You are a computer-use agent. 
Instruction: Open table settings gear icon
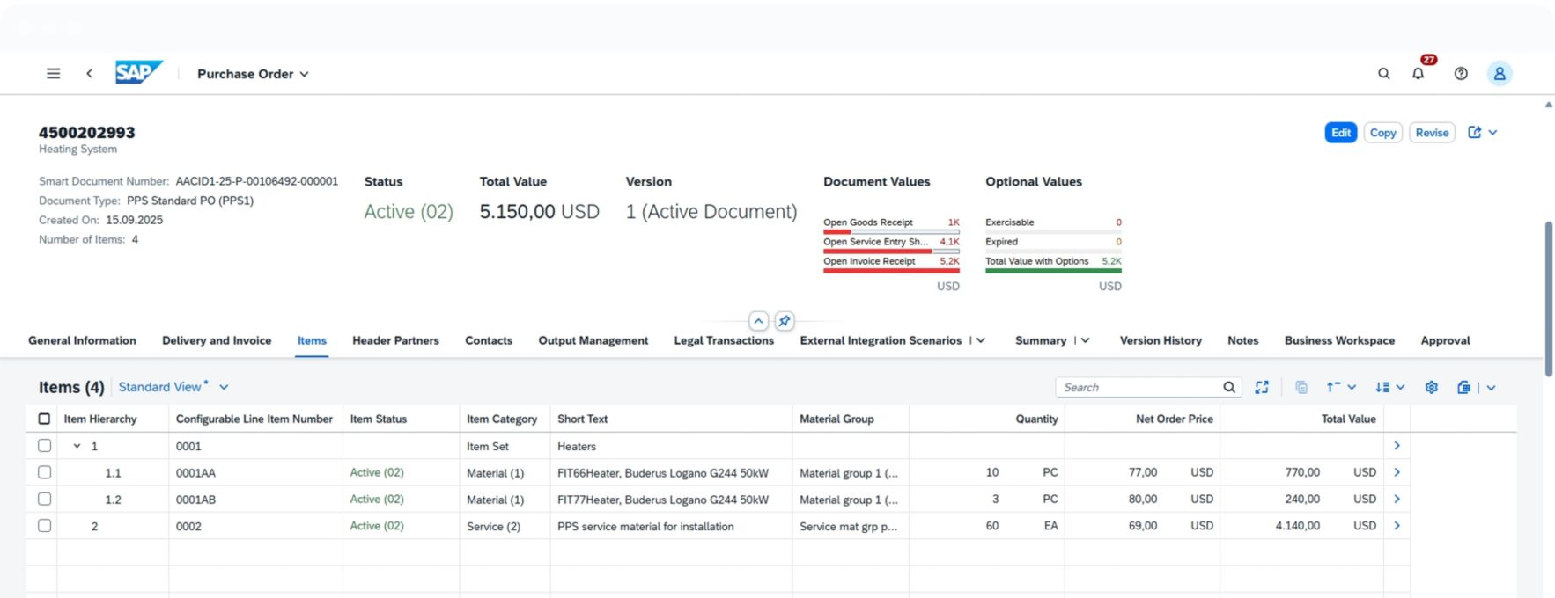coord(1431,387)
